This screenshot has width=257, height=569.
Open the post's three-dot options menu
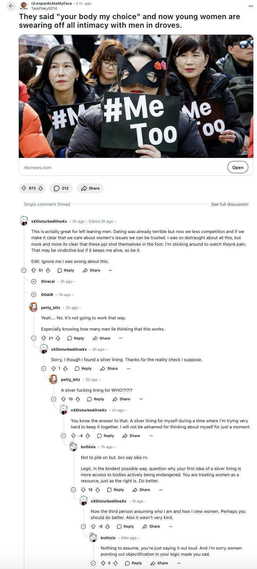[x=251, y=6]
